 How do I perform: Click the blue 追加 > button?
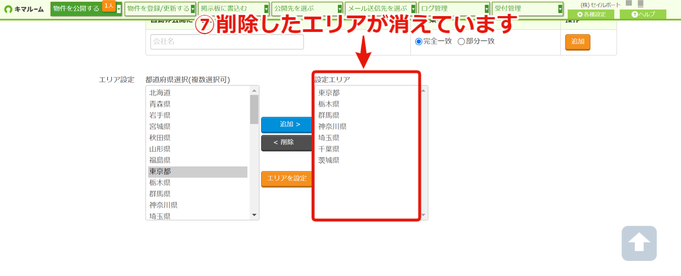tap(287, 125)
